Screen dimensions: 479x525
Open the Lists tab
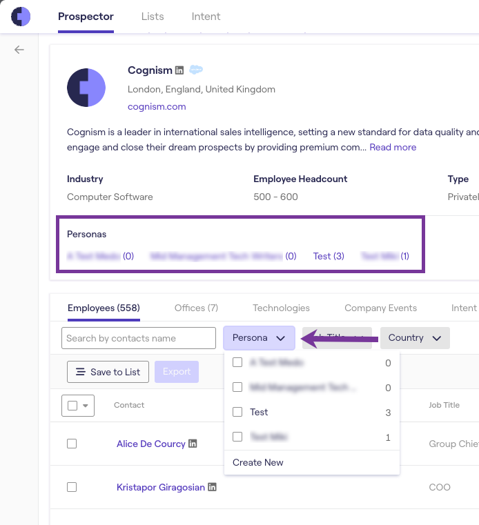pyautogui.click(x=153, y=17)
